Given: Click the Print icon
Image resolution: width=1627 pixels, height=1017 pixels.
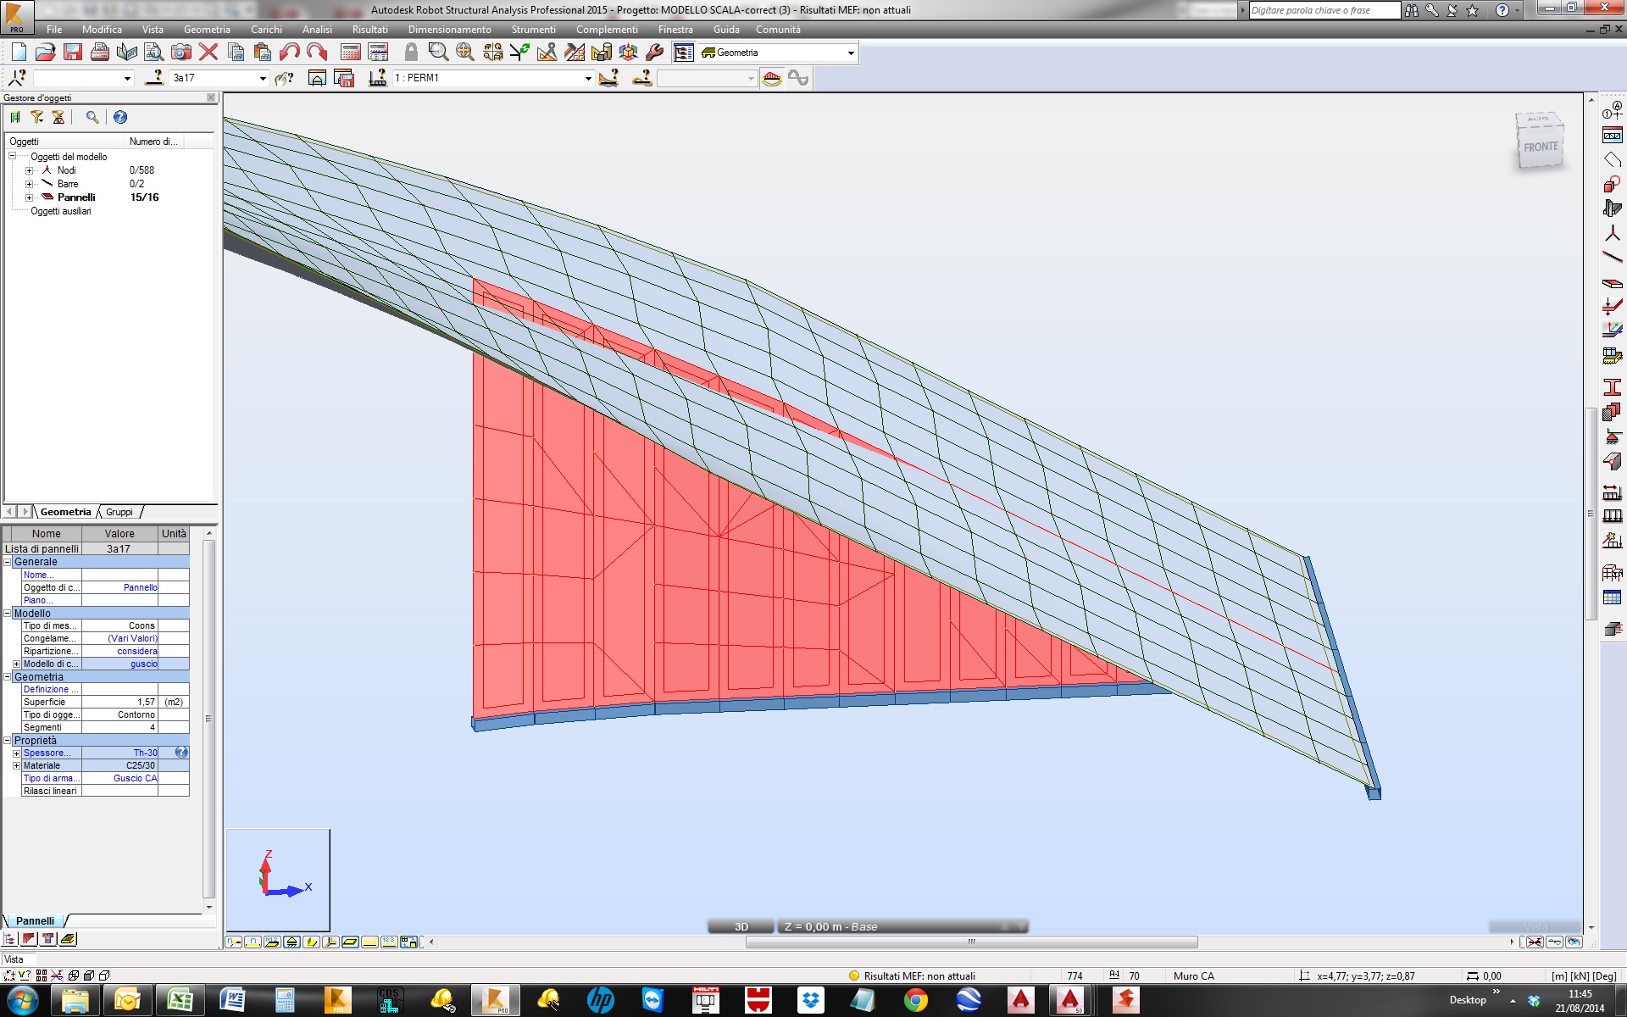Looking at the screenshot, I should 100,53.
